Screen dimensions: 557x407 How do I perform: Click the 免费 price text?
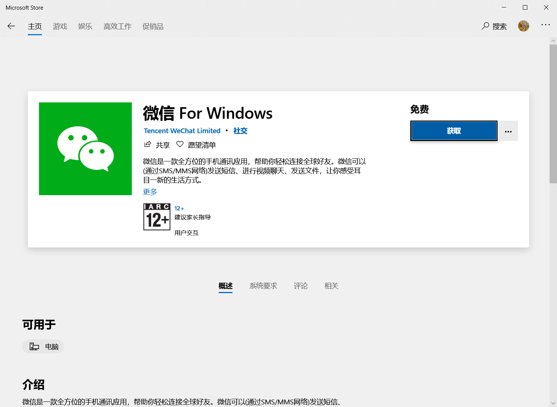(x=420, y=109)
